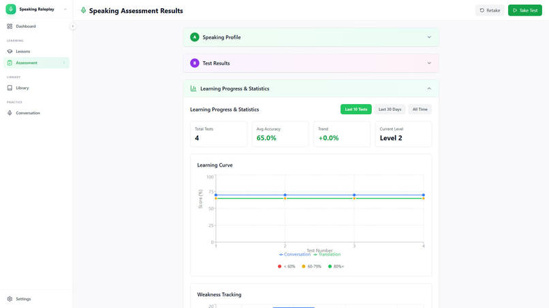
Task: Open Conversation practice in the sidebar
Action: click(36, 113)
